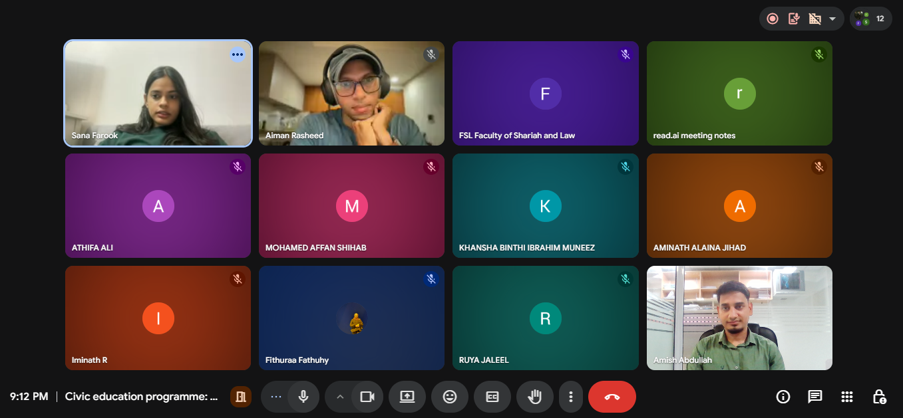Open meeting details info icon
Image resolution: width=903 pixels, height=418 pixels.
783,397
